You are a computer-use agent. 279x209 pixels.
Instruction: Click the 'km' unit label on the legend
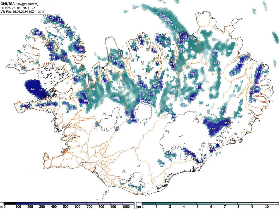pos(139,207)
